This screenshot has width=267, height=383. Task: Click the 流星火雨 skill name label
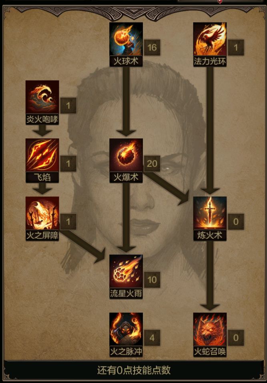(x=126, y=293)
